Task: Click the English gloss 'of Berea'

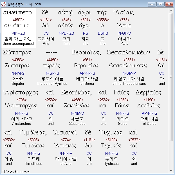Action: point(87,83)
